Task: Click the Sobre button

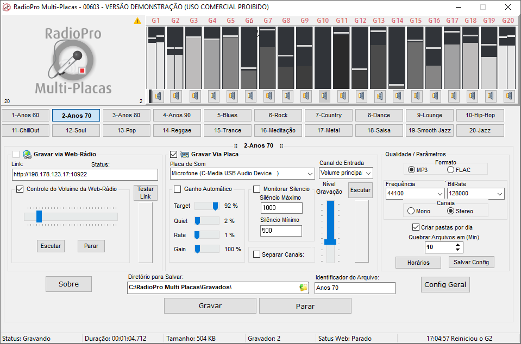Action: click(69, 284)
